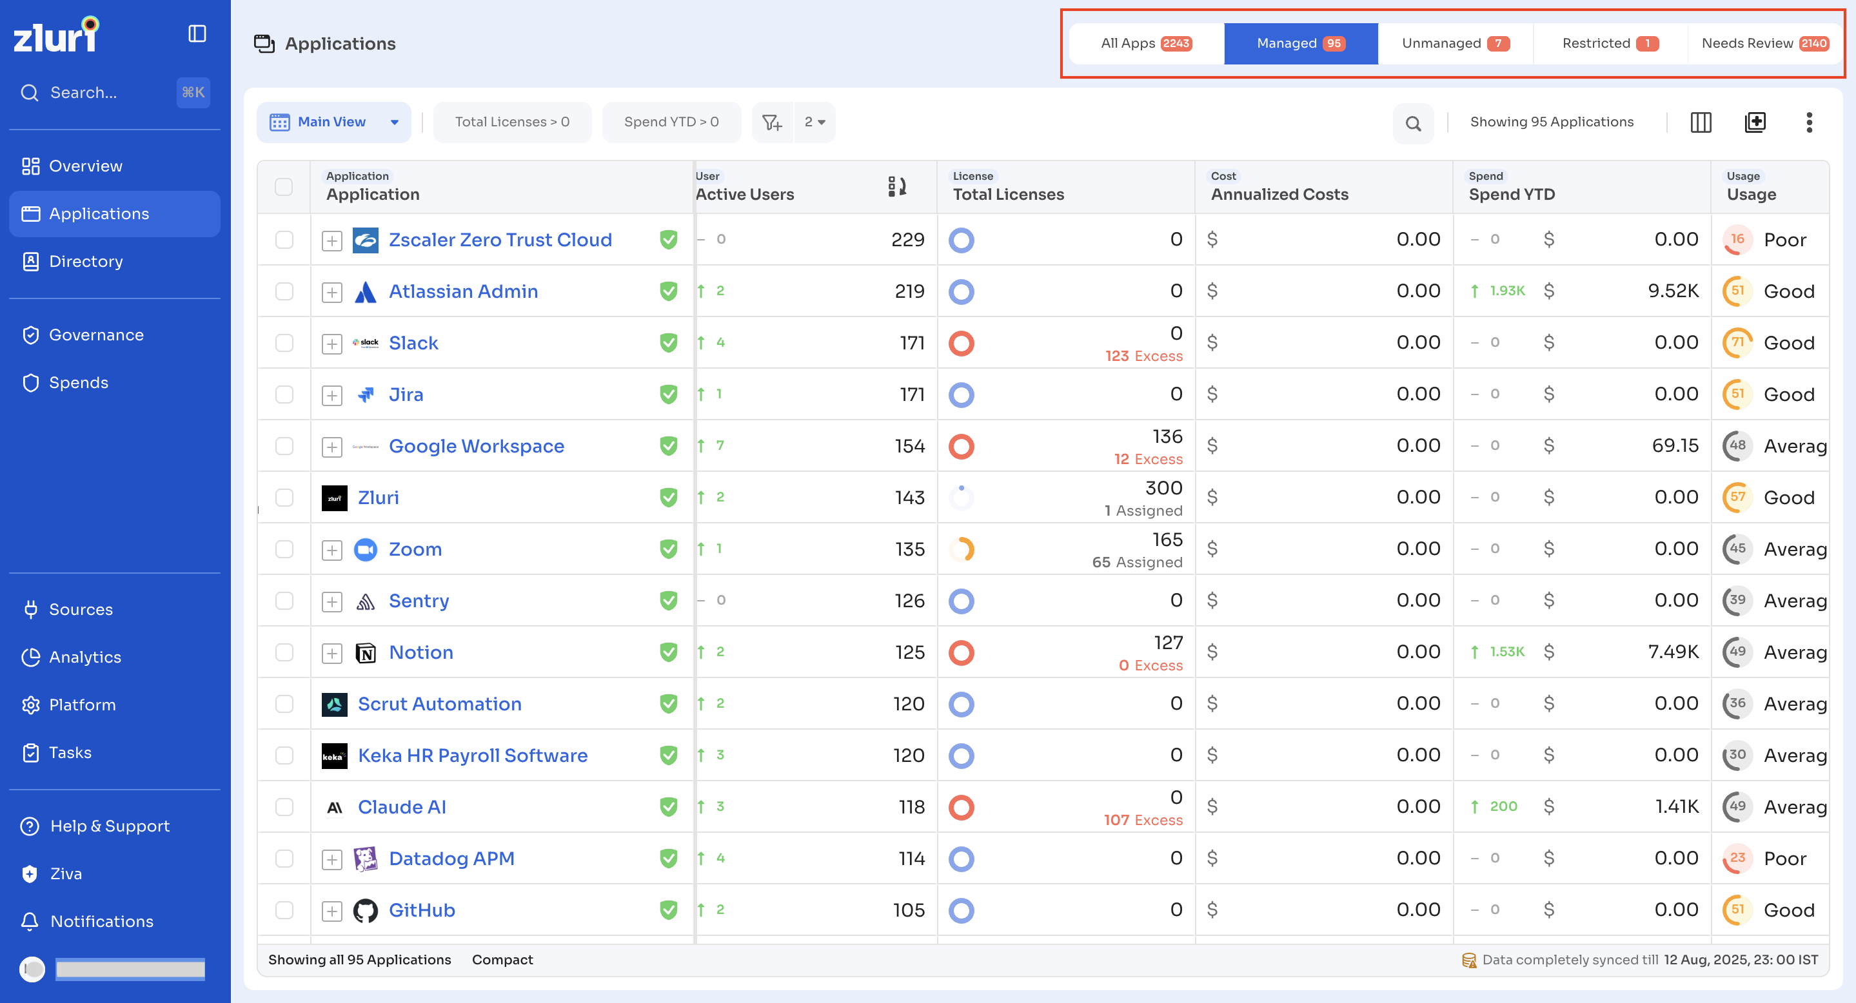The image size is (1856, 1003).
Task: Expand the Google Workspace row
Action: tap(331, 447)
